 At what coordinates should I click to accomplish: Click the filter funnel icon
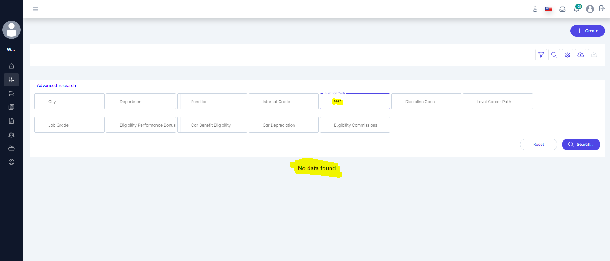coord(541,55)
